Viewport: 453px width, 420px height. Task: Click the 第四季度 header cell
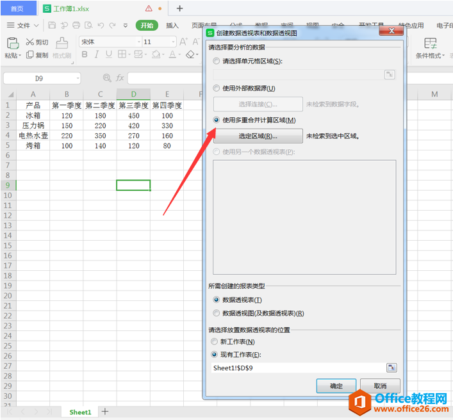[x=167, y=106]
